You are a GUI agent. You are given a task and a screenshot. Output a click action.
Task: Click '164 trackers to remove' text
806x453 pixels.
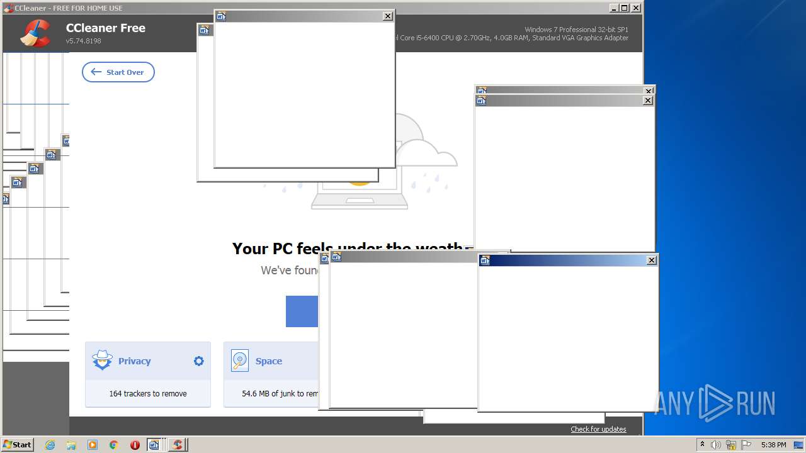click(148, 393)
